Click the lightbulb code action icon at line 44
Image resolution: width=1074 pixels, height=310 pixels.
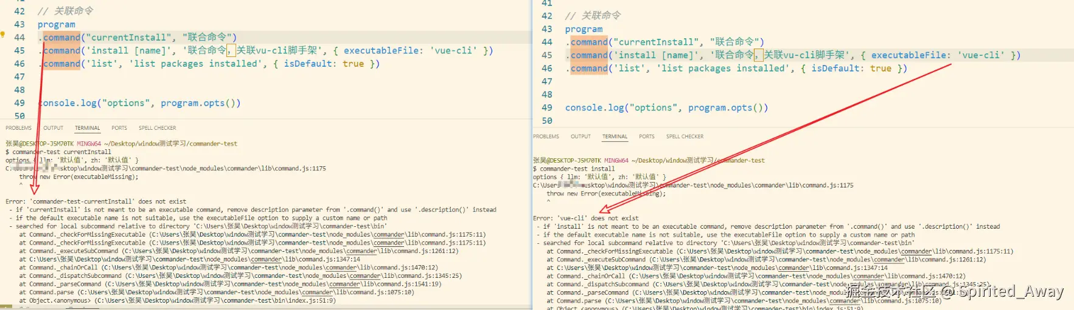point(2,35)
